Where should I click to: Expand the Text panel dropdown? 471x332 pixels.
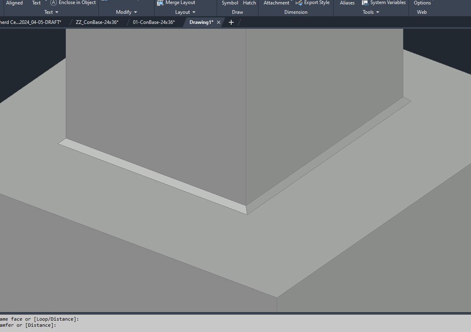(56, 12)
